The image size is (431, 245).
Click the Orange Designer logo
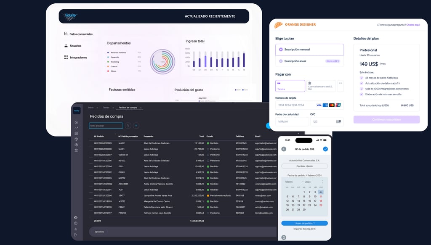(x=279, y=25)
